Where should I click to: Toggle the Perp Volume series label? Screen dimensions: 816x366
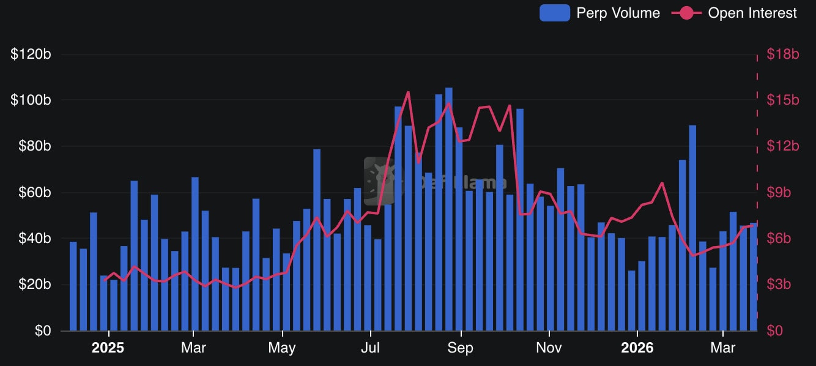tap(618, 13)
